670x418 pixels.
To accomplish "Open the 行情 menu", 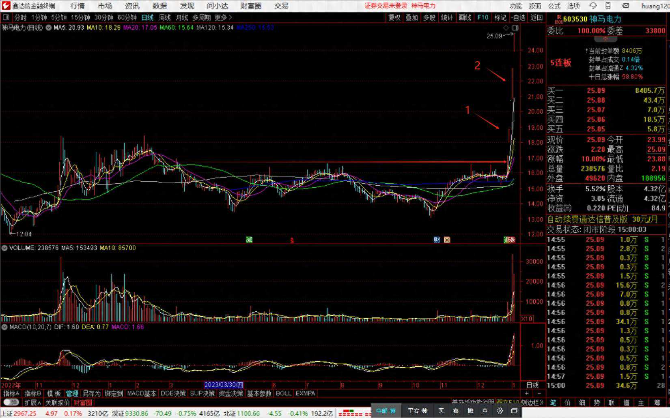I will point(78,6).
